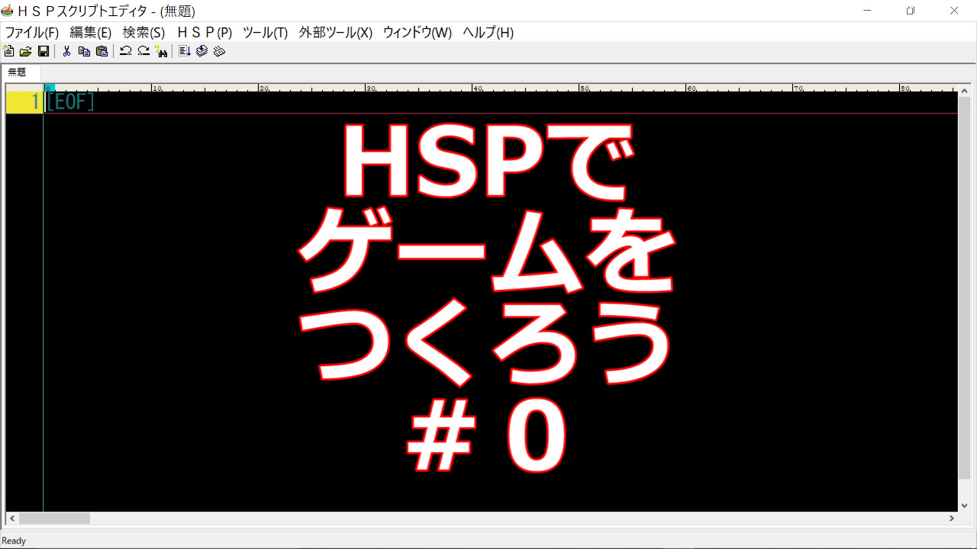Screen dimensions: 977x549
Task: Click the Copy icon on the toolbar
Action: 84,51
